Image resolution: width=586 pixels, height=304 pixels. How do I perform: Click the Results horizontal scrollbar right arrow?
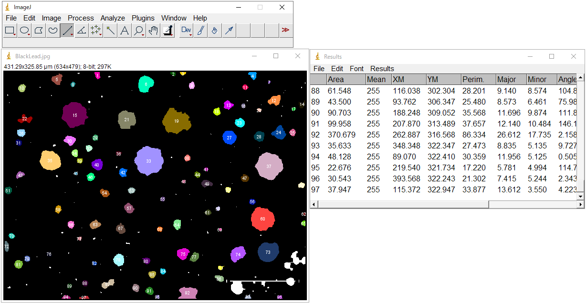580,204
